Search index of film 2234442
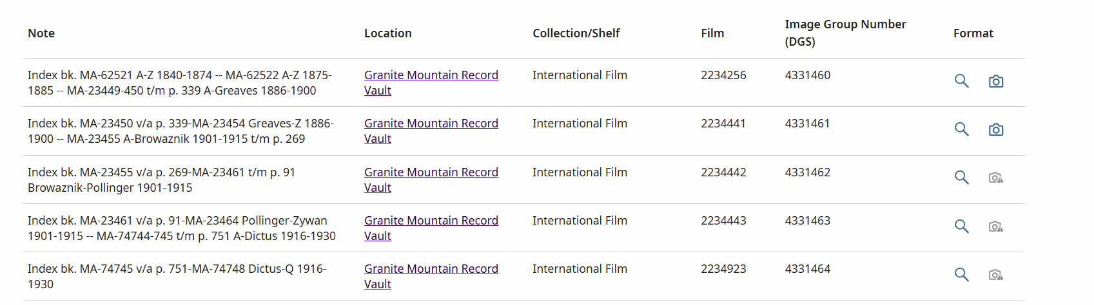Viewport: 1094px width, 305px height. pyautogui.click(x=961, y=178)
